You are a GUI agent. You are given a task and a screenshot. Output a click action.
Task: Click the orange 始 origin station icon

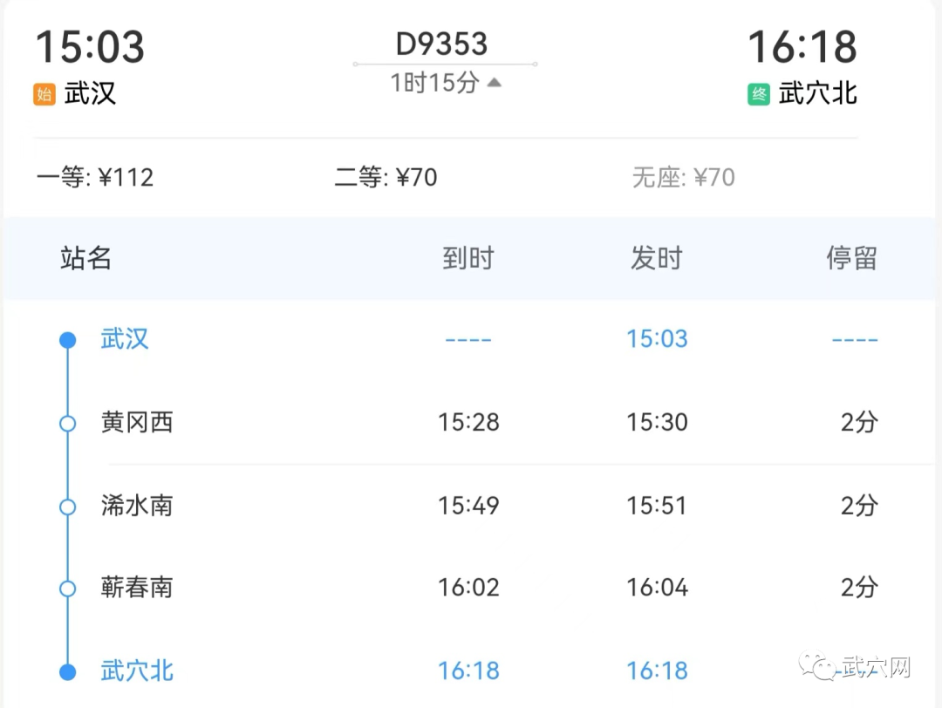44,94
